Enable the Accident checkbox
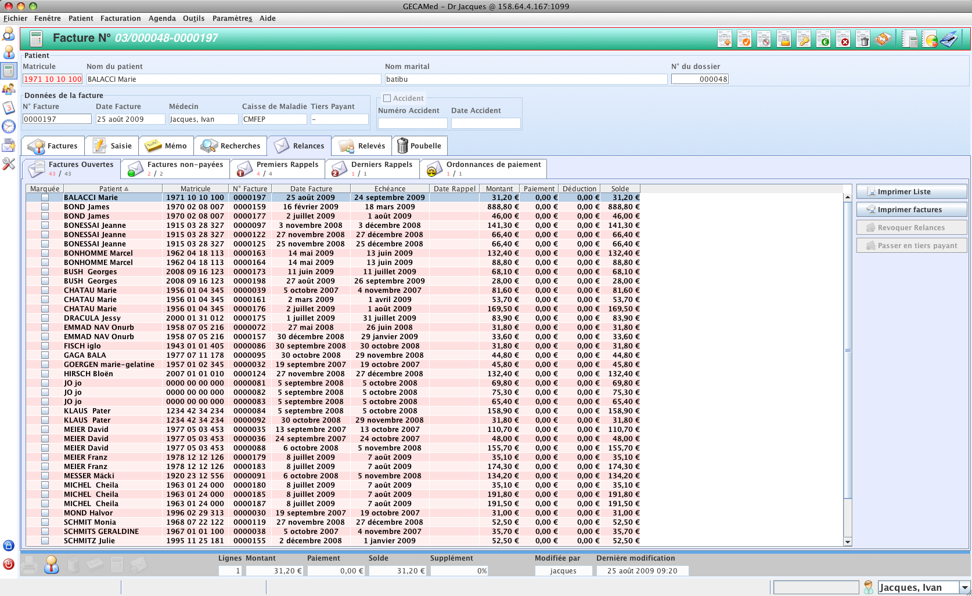This screenshot has height=596, width=972. [387, 99]
